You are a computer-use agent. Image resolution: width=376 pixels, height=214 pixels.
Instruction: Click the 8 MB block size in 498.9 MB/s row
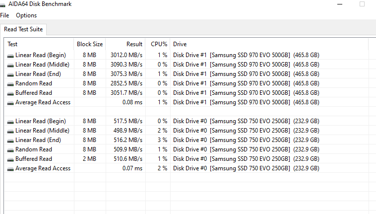point(89,131)
